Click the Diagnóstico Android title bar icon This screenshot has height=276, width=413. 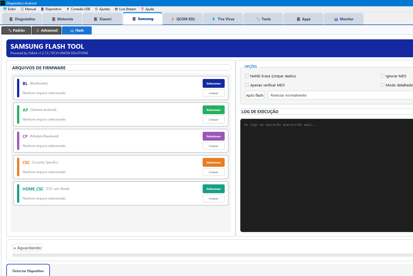(x=3, y=3)
